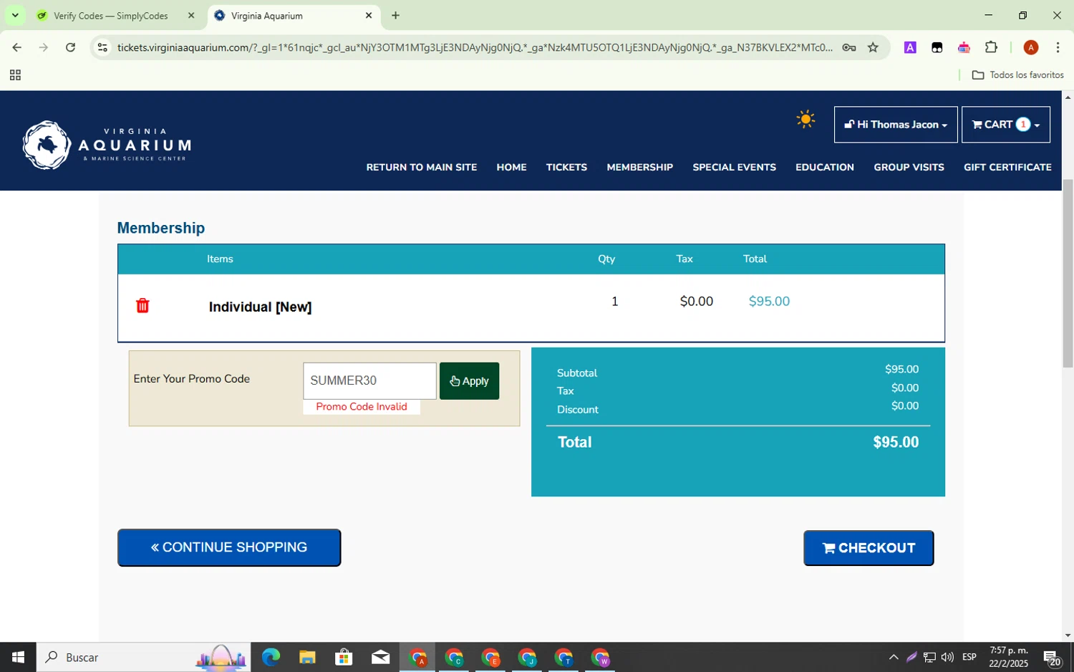1074x672 pixels.
Task: Open the pink robot extension icon
Action: coord(964,47)
